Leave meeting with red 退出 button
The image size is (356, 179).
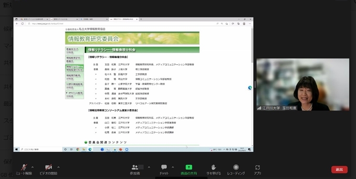click(339, 169)
